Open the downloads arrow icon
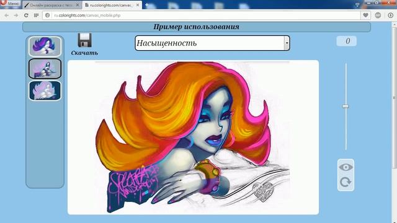397x223 pixels. 391,15
